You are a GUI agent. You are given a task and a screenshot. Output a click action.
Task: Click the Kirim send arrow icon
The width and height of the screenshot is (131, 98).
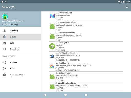5,68
